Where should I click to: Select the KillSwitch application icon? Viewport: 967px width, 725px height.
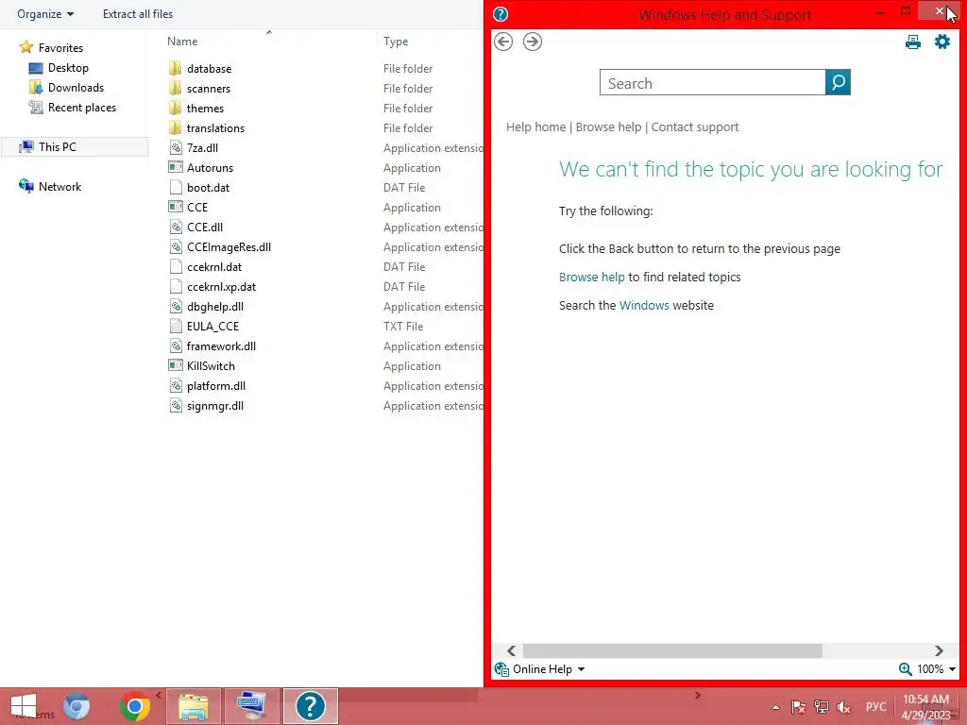coord(176,365)
